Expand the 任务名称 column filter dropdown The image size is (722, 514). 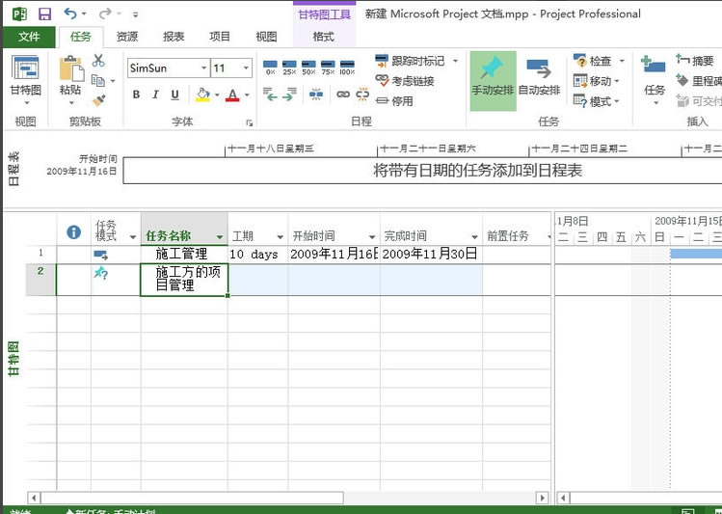220,236
